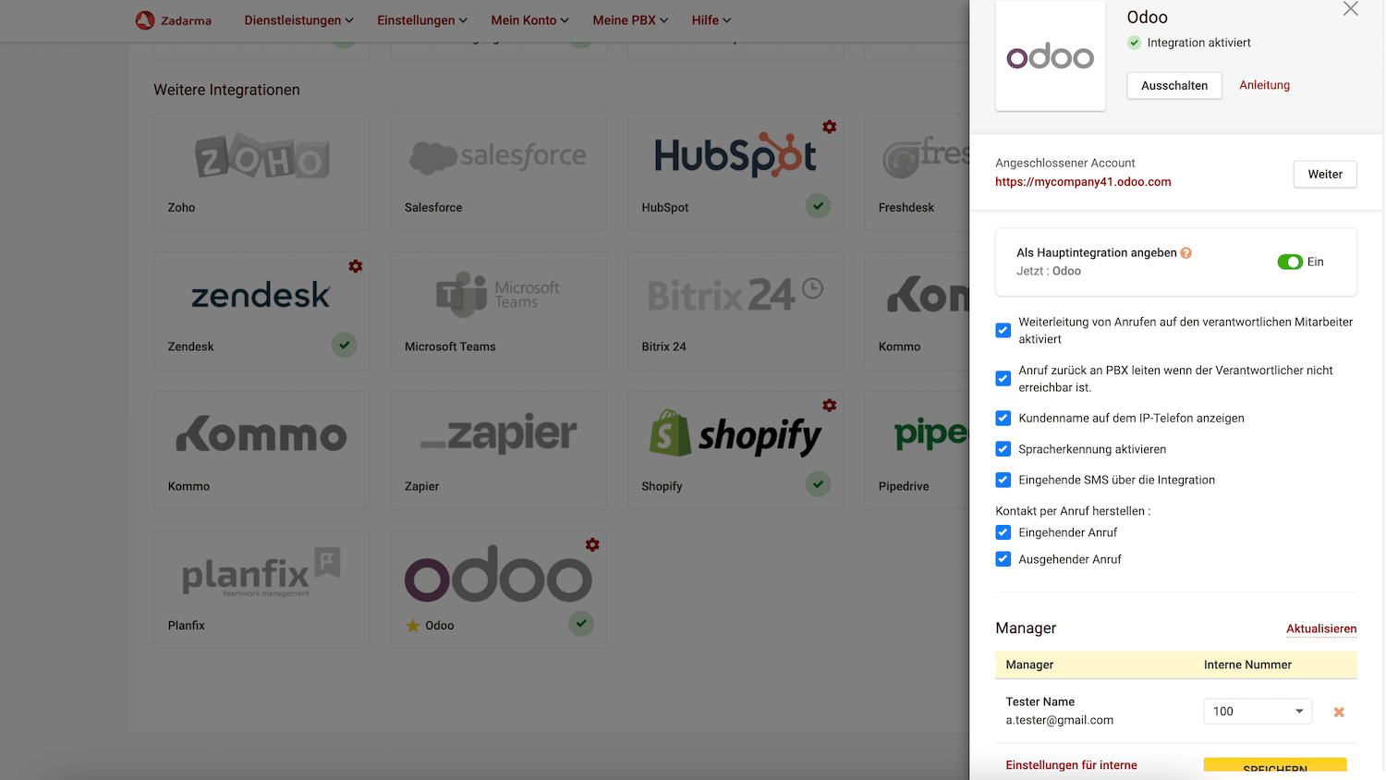Image resolution: width=1386 pixels, height=780 pixels.
Task: Uncheck Ausgehender Anruf checkbox
Action: 1003,559
